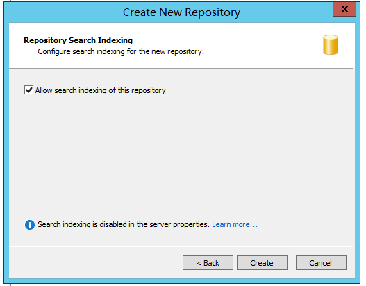Close the Create New Repository dialog
This screenshot has width=366, height=286.
pyautogui.click(x=344, y=9)
